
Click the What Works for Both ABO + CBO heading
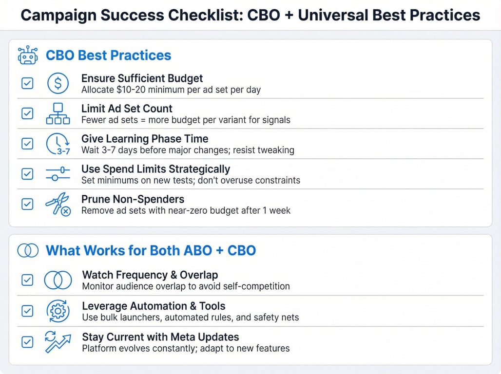click(x=151, y=251)
